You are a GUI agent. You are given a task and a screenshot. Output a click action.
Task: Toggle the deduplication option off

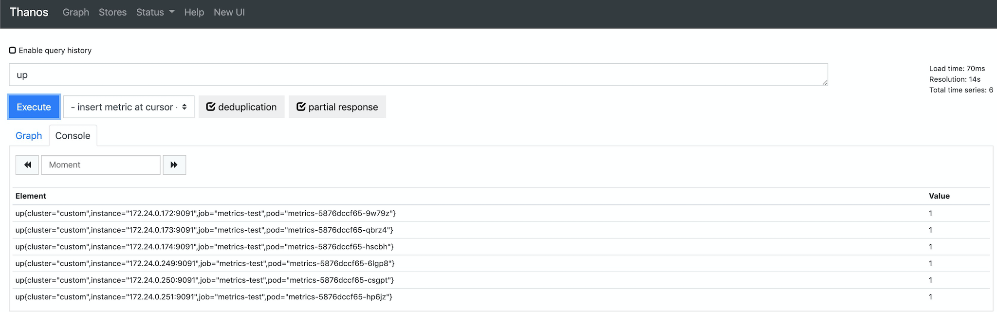pos(241,107)
